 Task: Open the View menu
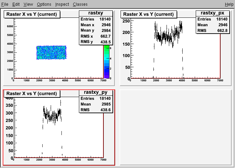[x=28, y=4]
